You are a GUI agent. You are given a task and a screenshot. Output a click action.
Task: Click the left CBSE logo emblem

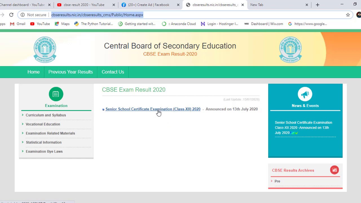click(45, 50)
